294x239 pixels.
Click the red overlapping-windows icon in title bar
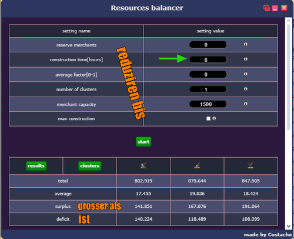pyautogui.click(x=266, y=8)
